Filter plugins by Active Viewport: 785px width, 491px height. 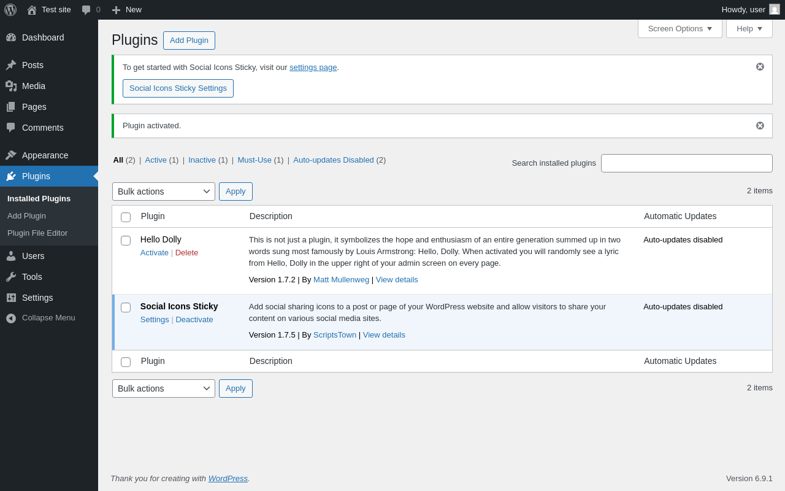tap(156, 160)
